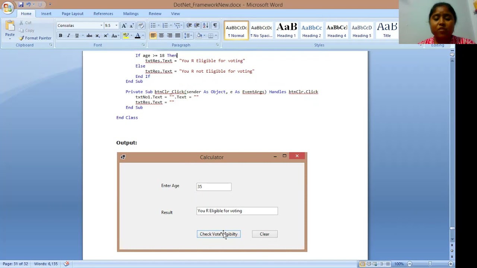The image size is (477, 268).
Task: Apply strikethrough formatting
Action: point(89,36)
